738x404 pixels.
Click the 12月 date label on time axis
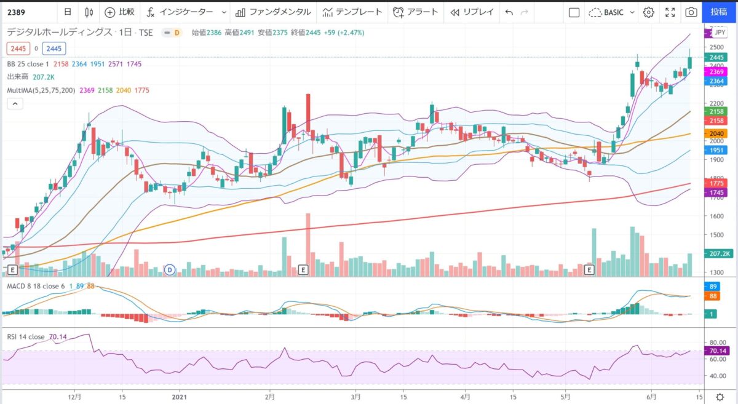point(75,397)
